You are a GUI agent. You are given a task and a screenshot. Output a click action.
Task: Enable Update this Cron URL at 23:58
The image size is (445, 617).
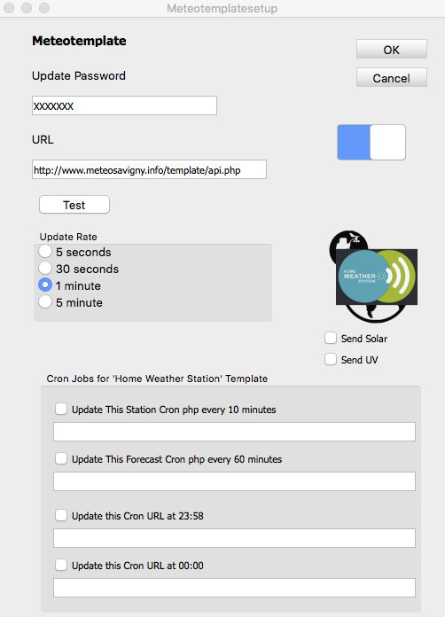tap(61, 515)
